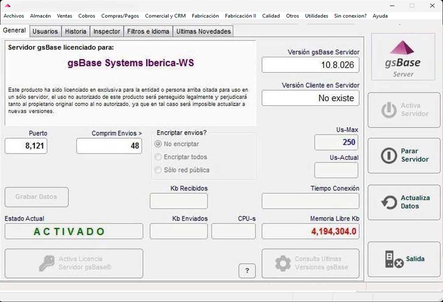This screenshot has width=443, height=302.
Task: Minimize the gsBase Server window
Action: [x=392, y=5]
